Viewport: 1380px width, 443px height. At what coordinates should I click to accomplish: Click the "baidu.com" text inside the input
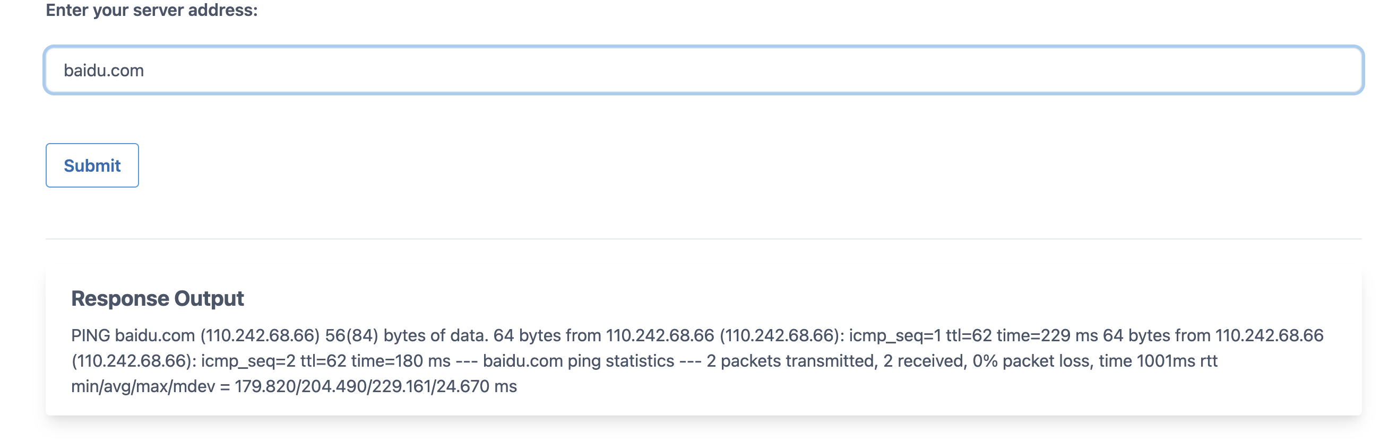[x=104, y=70]
